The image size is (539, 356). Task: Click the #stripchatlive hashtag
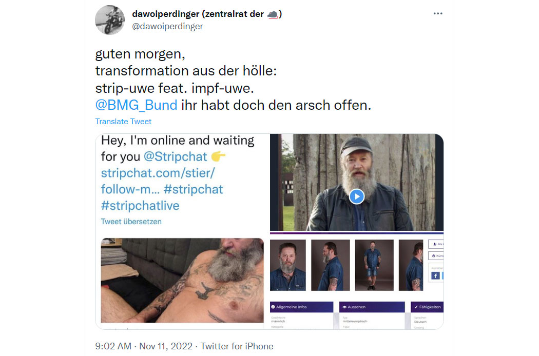(x=140, y=206)
